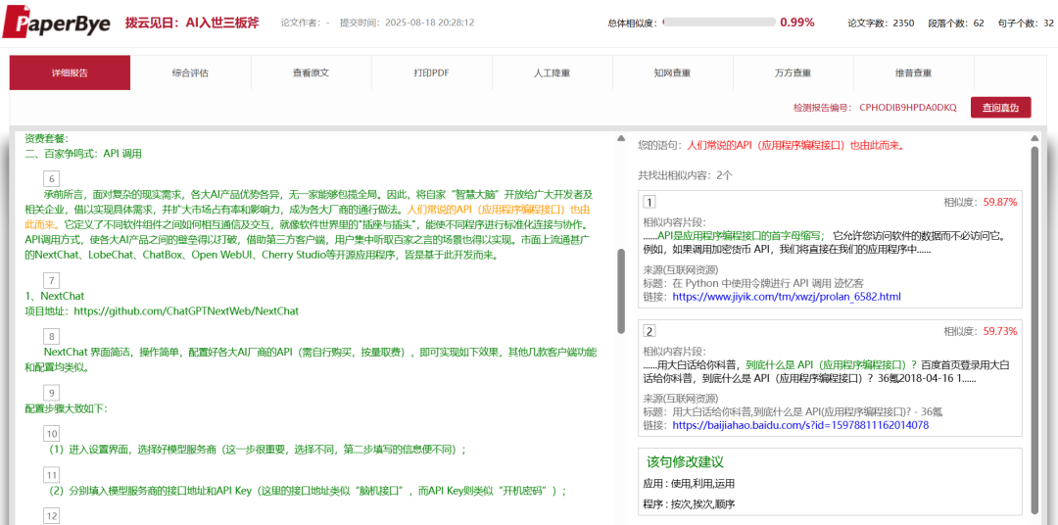Open the 知网查重 tab
Screen dimensions: 1058x525
(672, 73)
